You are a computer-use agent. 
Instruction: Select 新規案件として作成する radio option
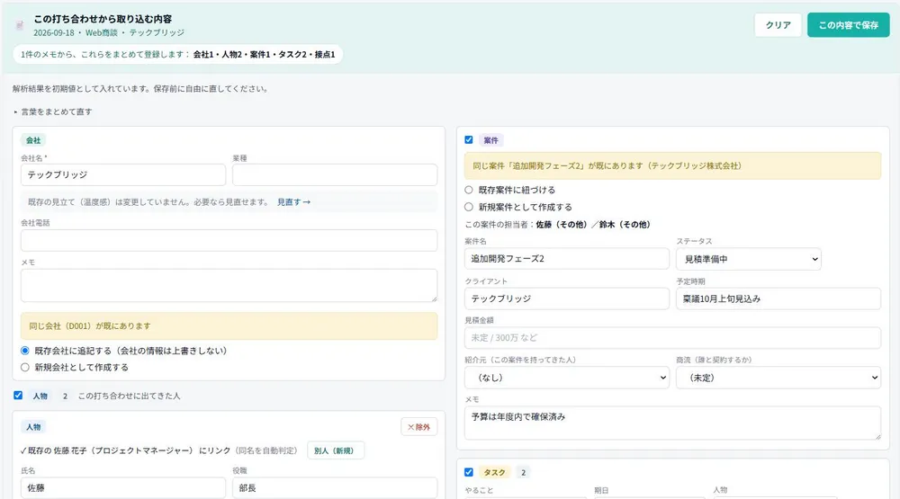469,207
